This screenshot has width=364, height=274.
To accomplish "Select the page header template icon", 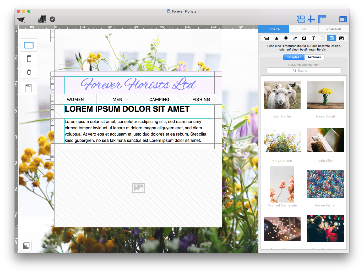I will click(29, 88).
